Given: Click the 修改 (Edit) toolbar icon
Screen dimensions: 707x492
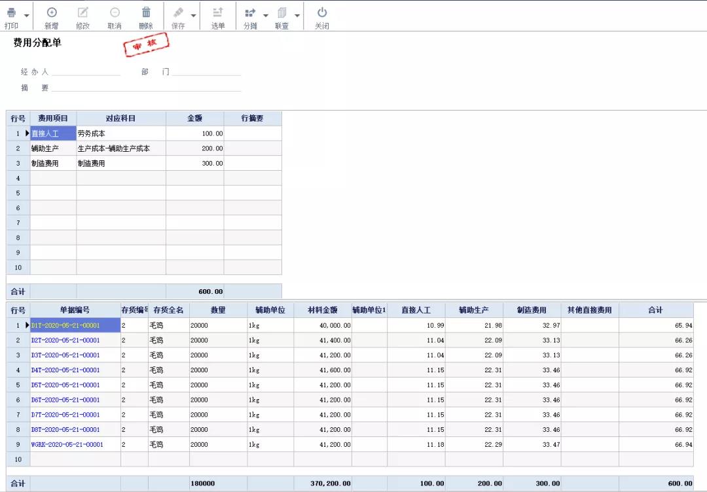Looking at the screenshot, I should click(82, 13).
